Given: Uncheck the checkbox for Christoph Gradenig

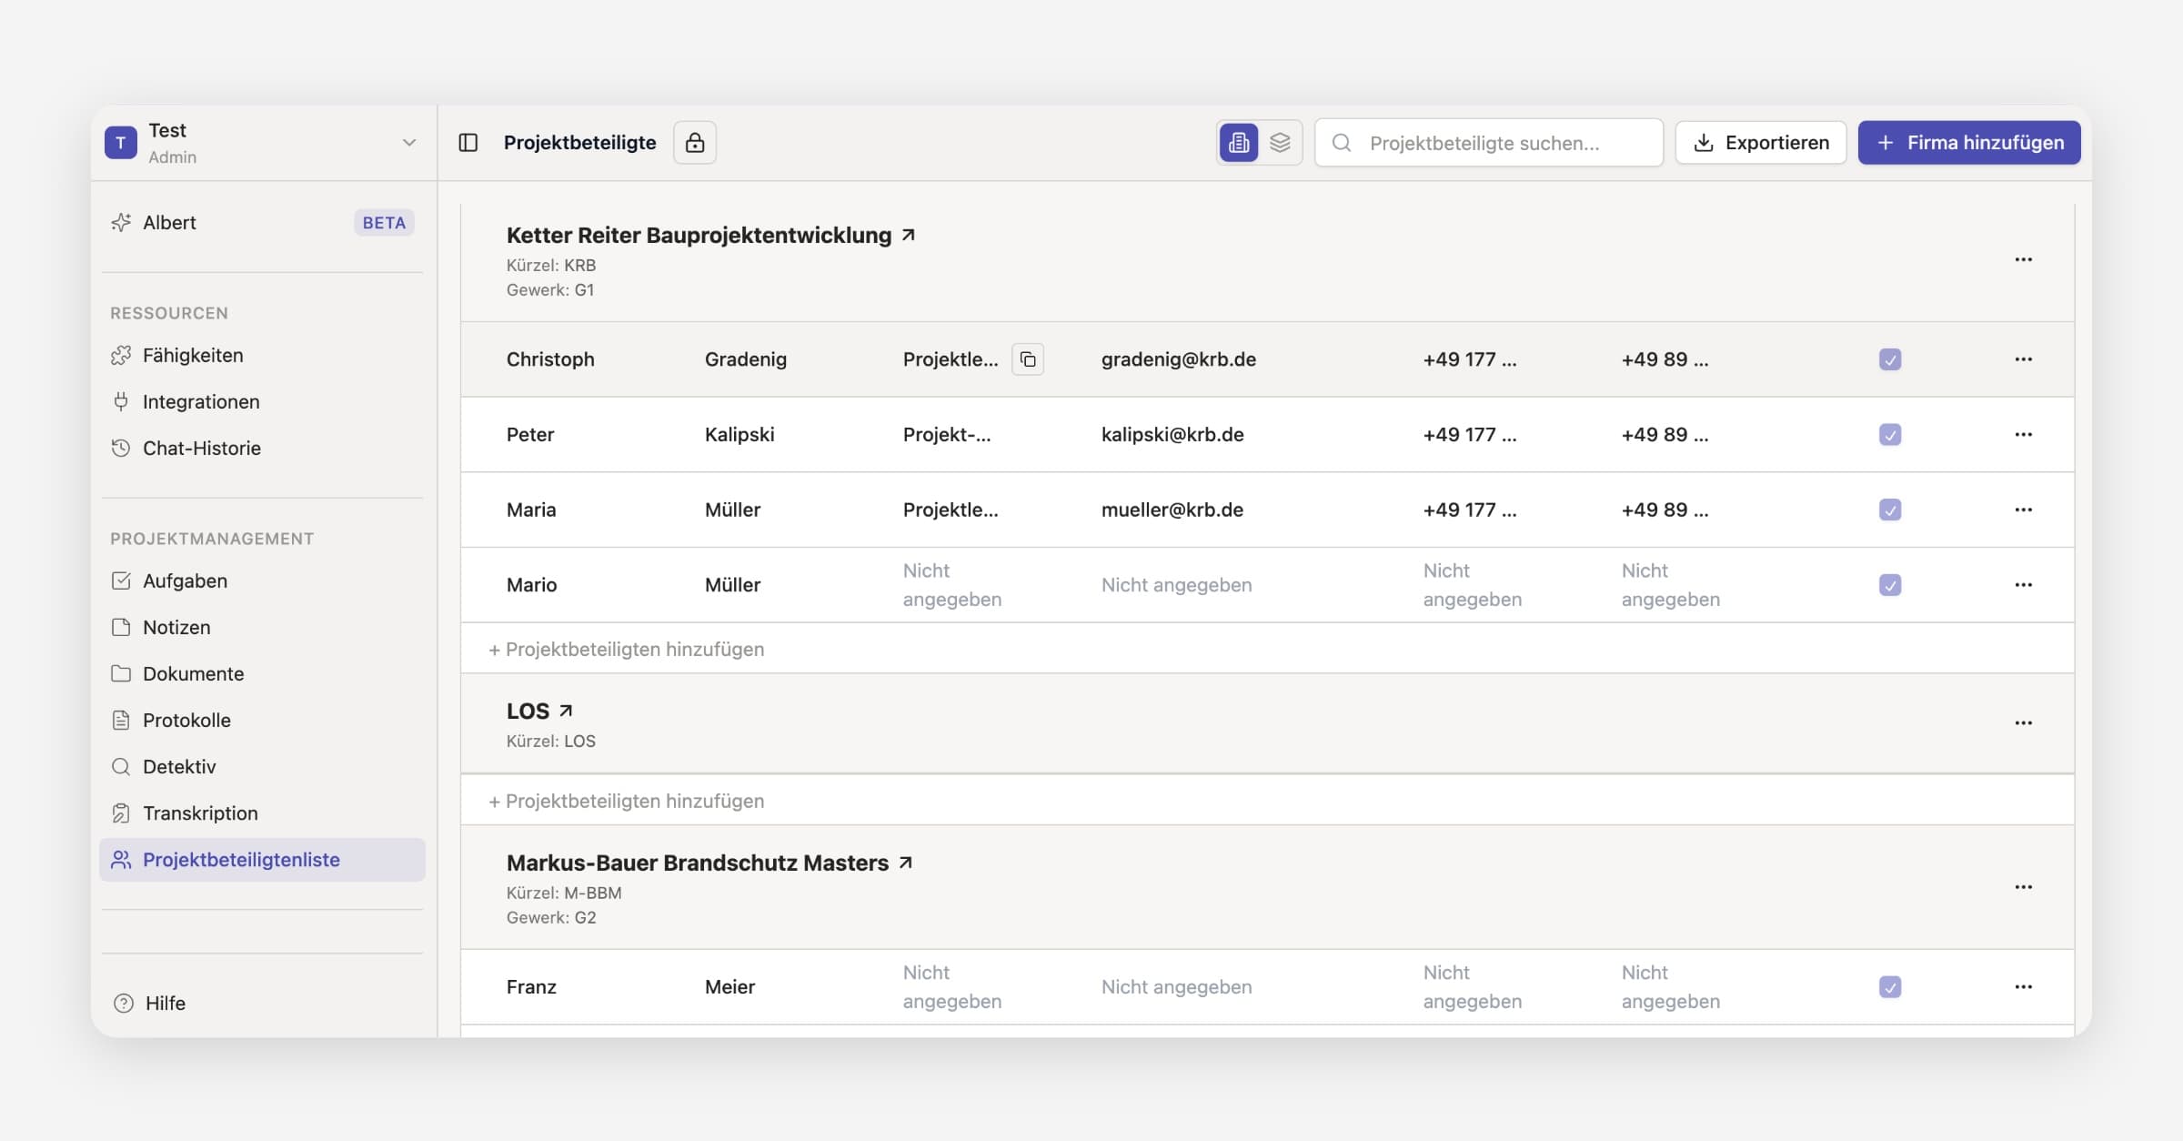Looking at the screenshot, I should (1890, 359).
